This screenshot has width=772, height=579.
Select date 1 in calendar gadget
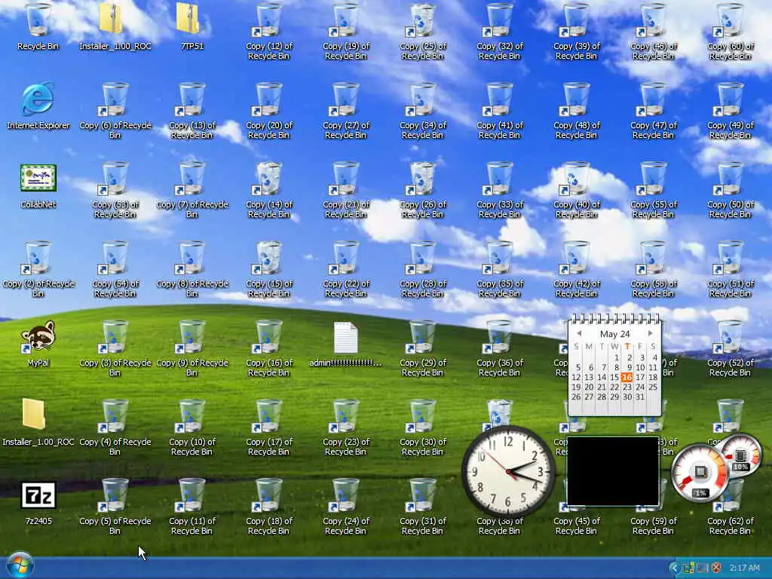[x=617, y=358]
